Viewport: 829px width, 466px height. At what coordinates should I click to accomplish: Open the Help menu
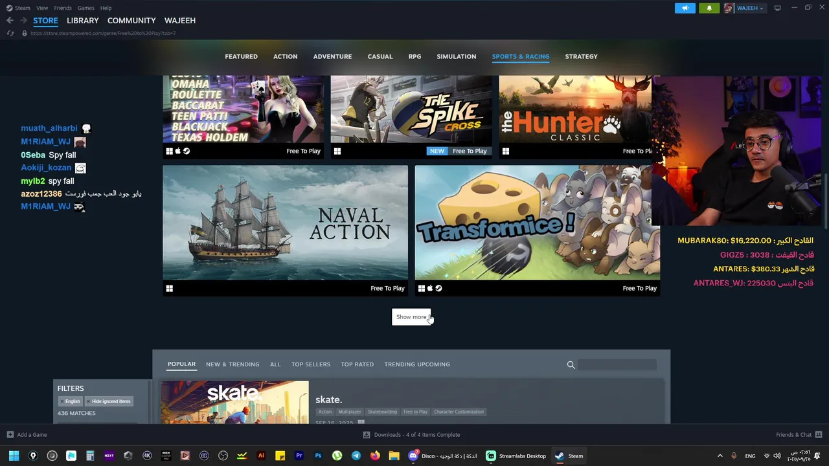[x=106, y=8]
